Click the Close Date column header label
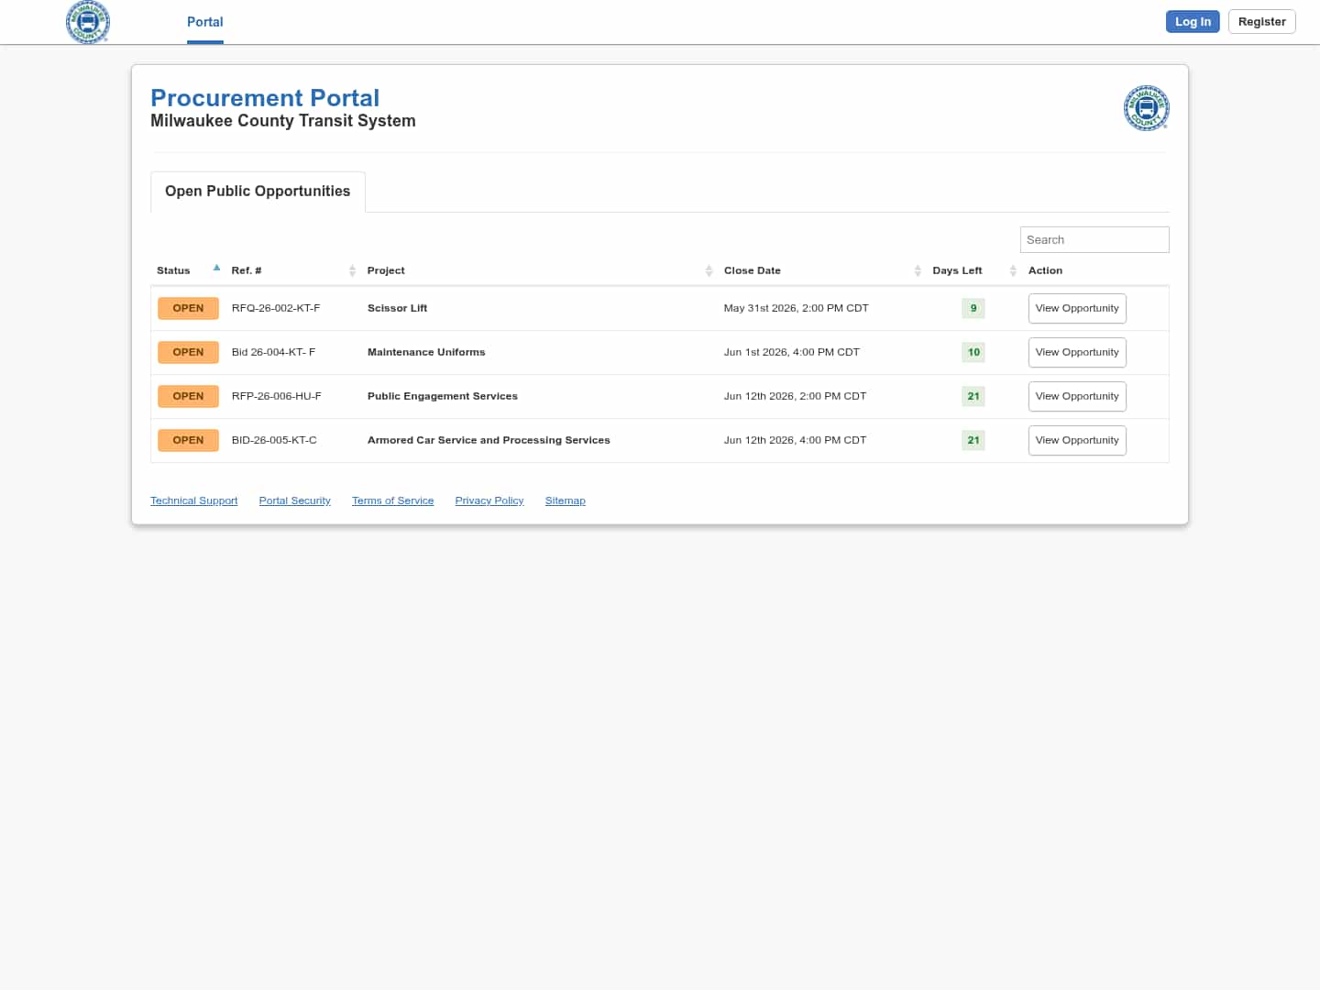The width and height of the screenshot is (1320, 990). [x=753, y=270]
